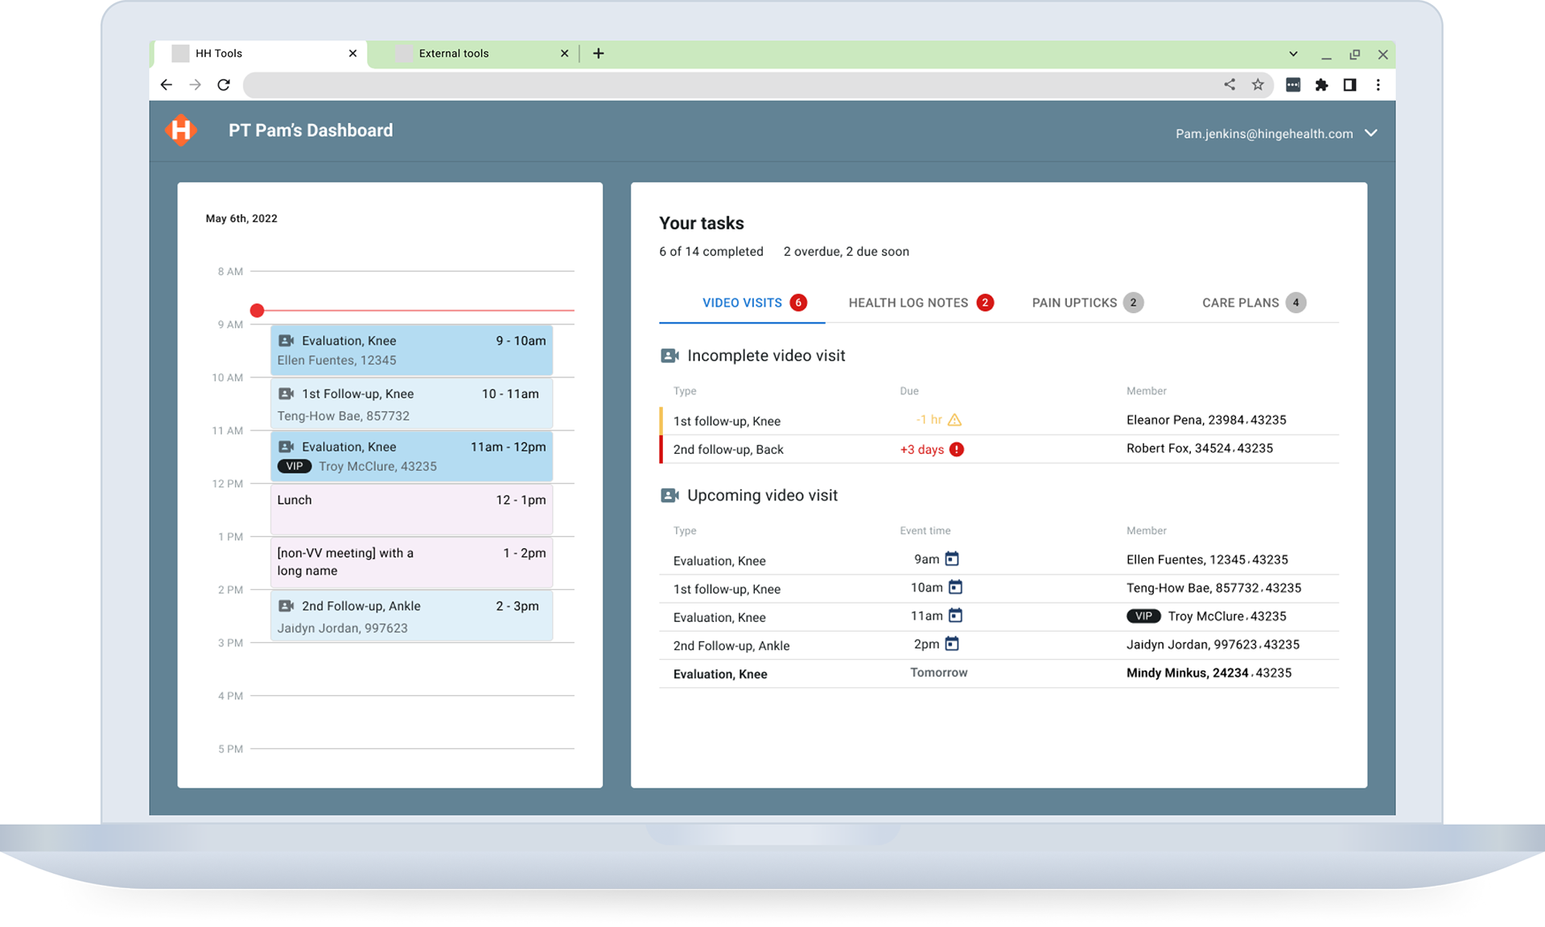Click the 2nd follow-up, Back row type

click(728, 449)
